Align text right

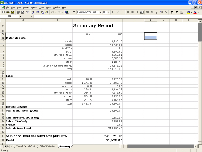(x=137, y=12)
